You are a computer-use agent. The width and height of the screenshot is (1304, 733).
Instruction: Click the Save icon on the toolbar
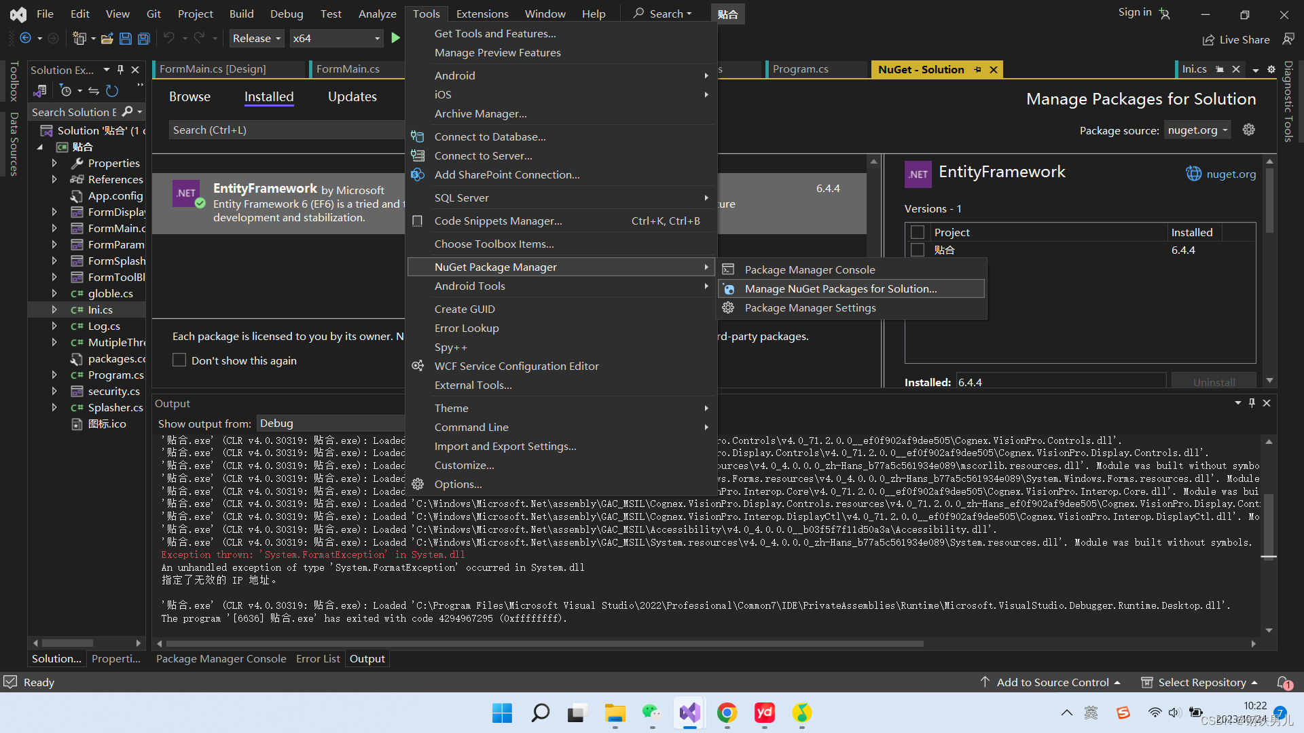[x=125, y=38]
